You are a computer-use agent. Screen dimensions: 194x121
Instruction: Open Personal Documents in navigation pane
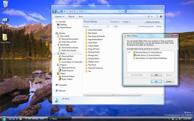[68, 39]
